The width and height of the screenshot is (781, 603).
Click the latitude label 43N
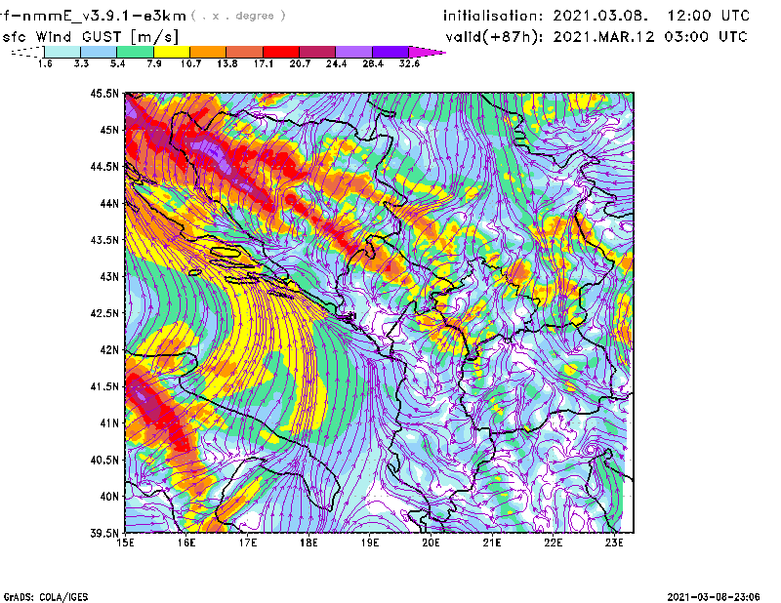tap(109, 276)
